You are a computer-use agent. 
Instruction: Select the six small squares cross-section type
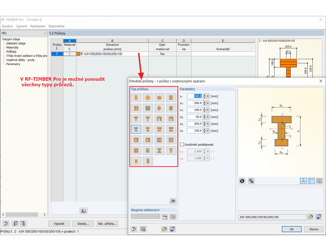[x=148, y=150]
